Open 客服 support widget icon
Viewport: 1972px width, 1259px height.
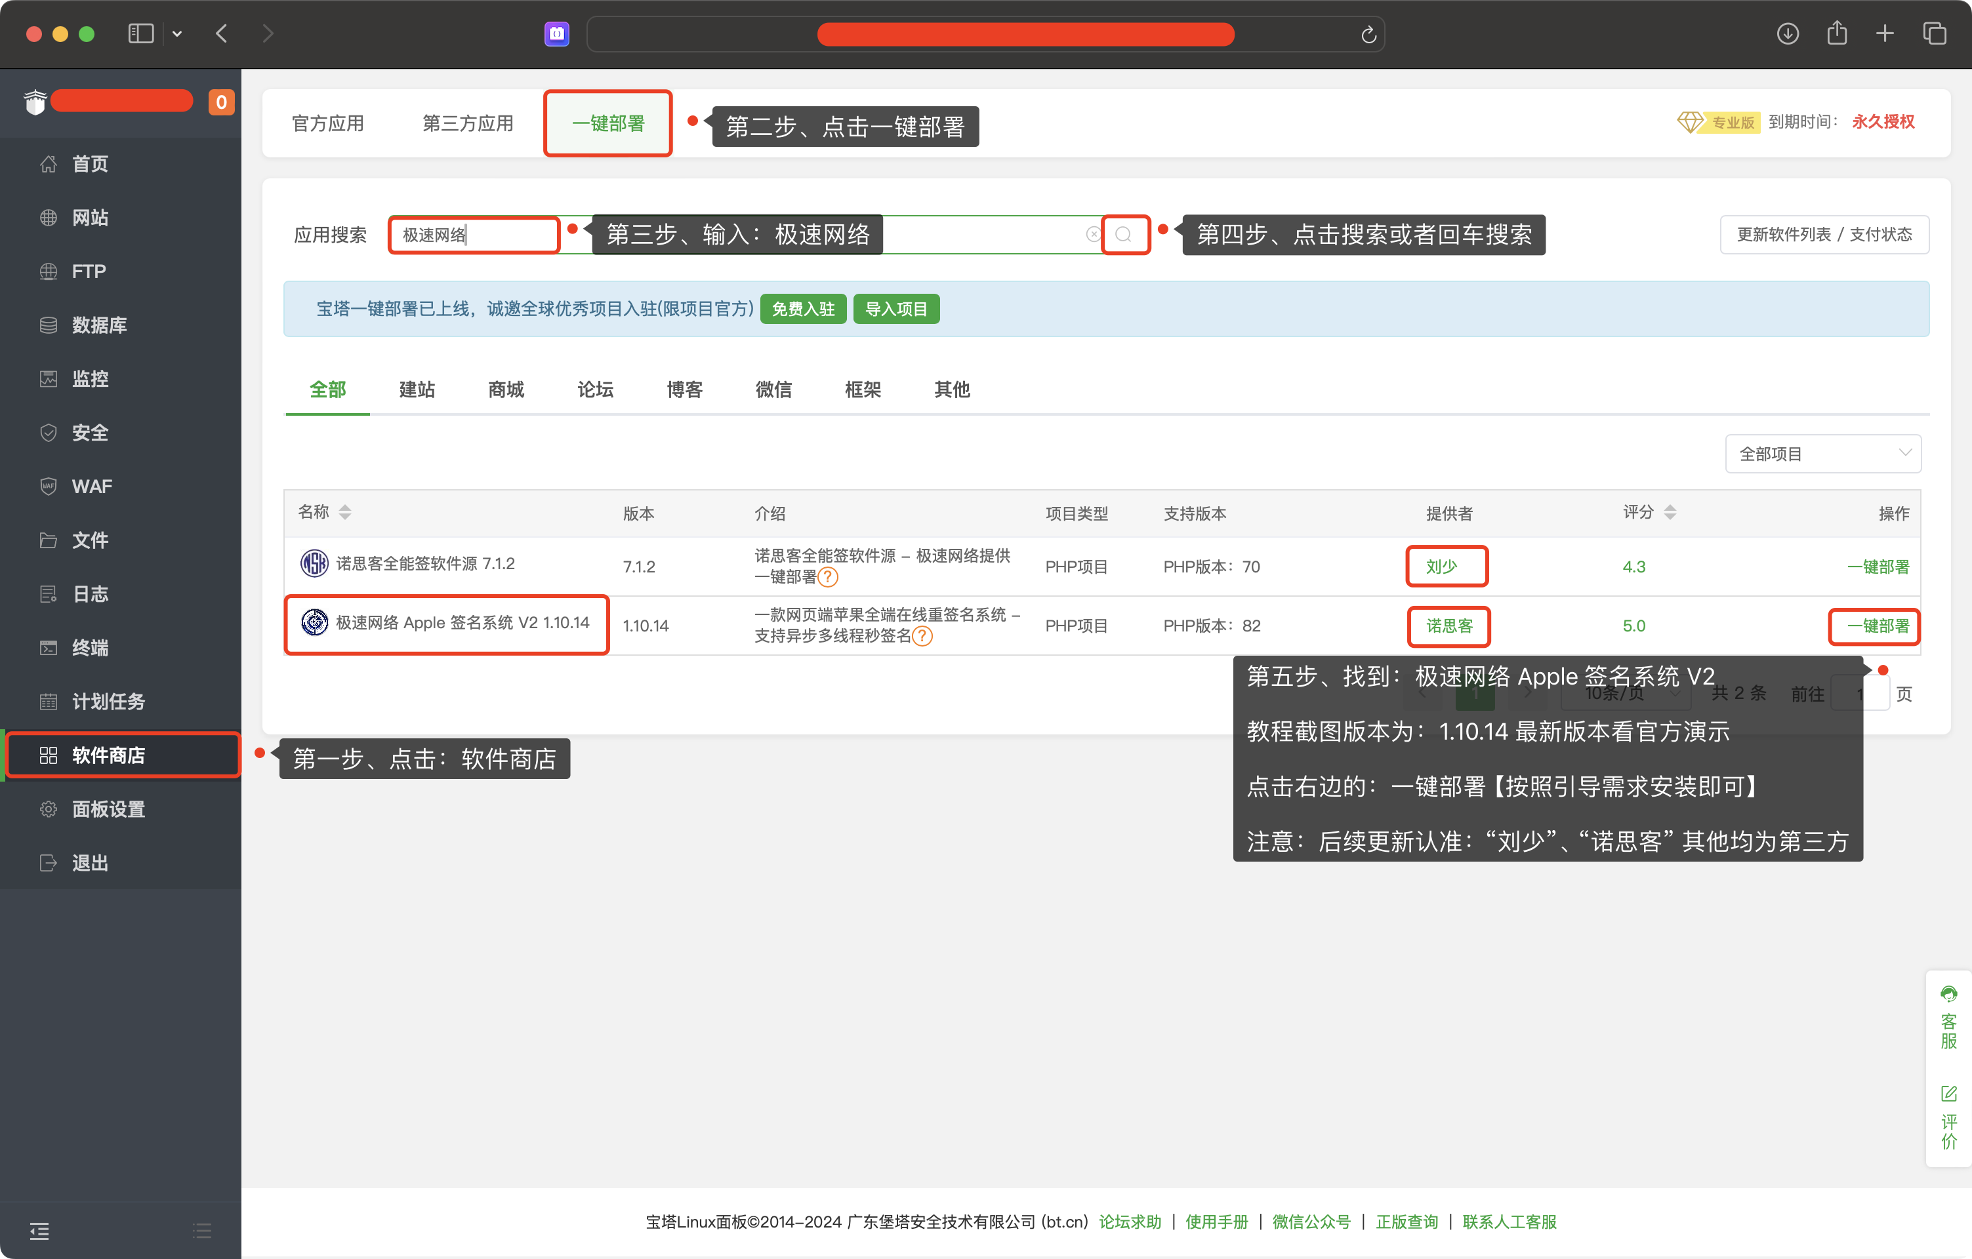pyautogui.click(x=1949, y=994)
